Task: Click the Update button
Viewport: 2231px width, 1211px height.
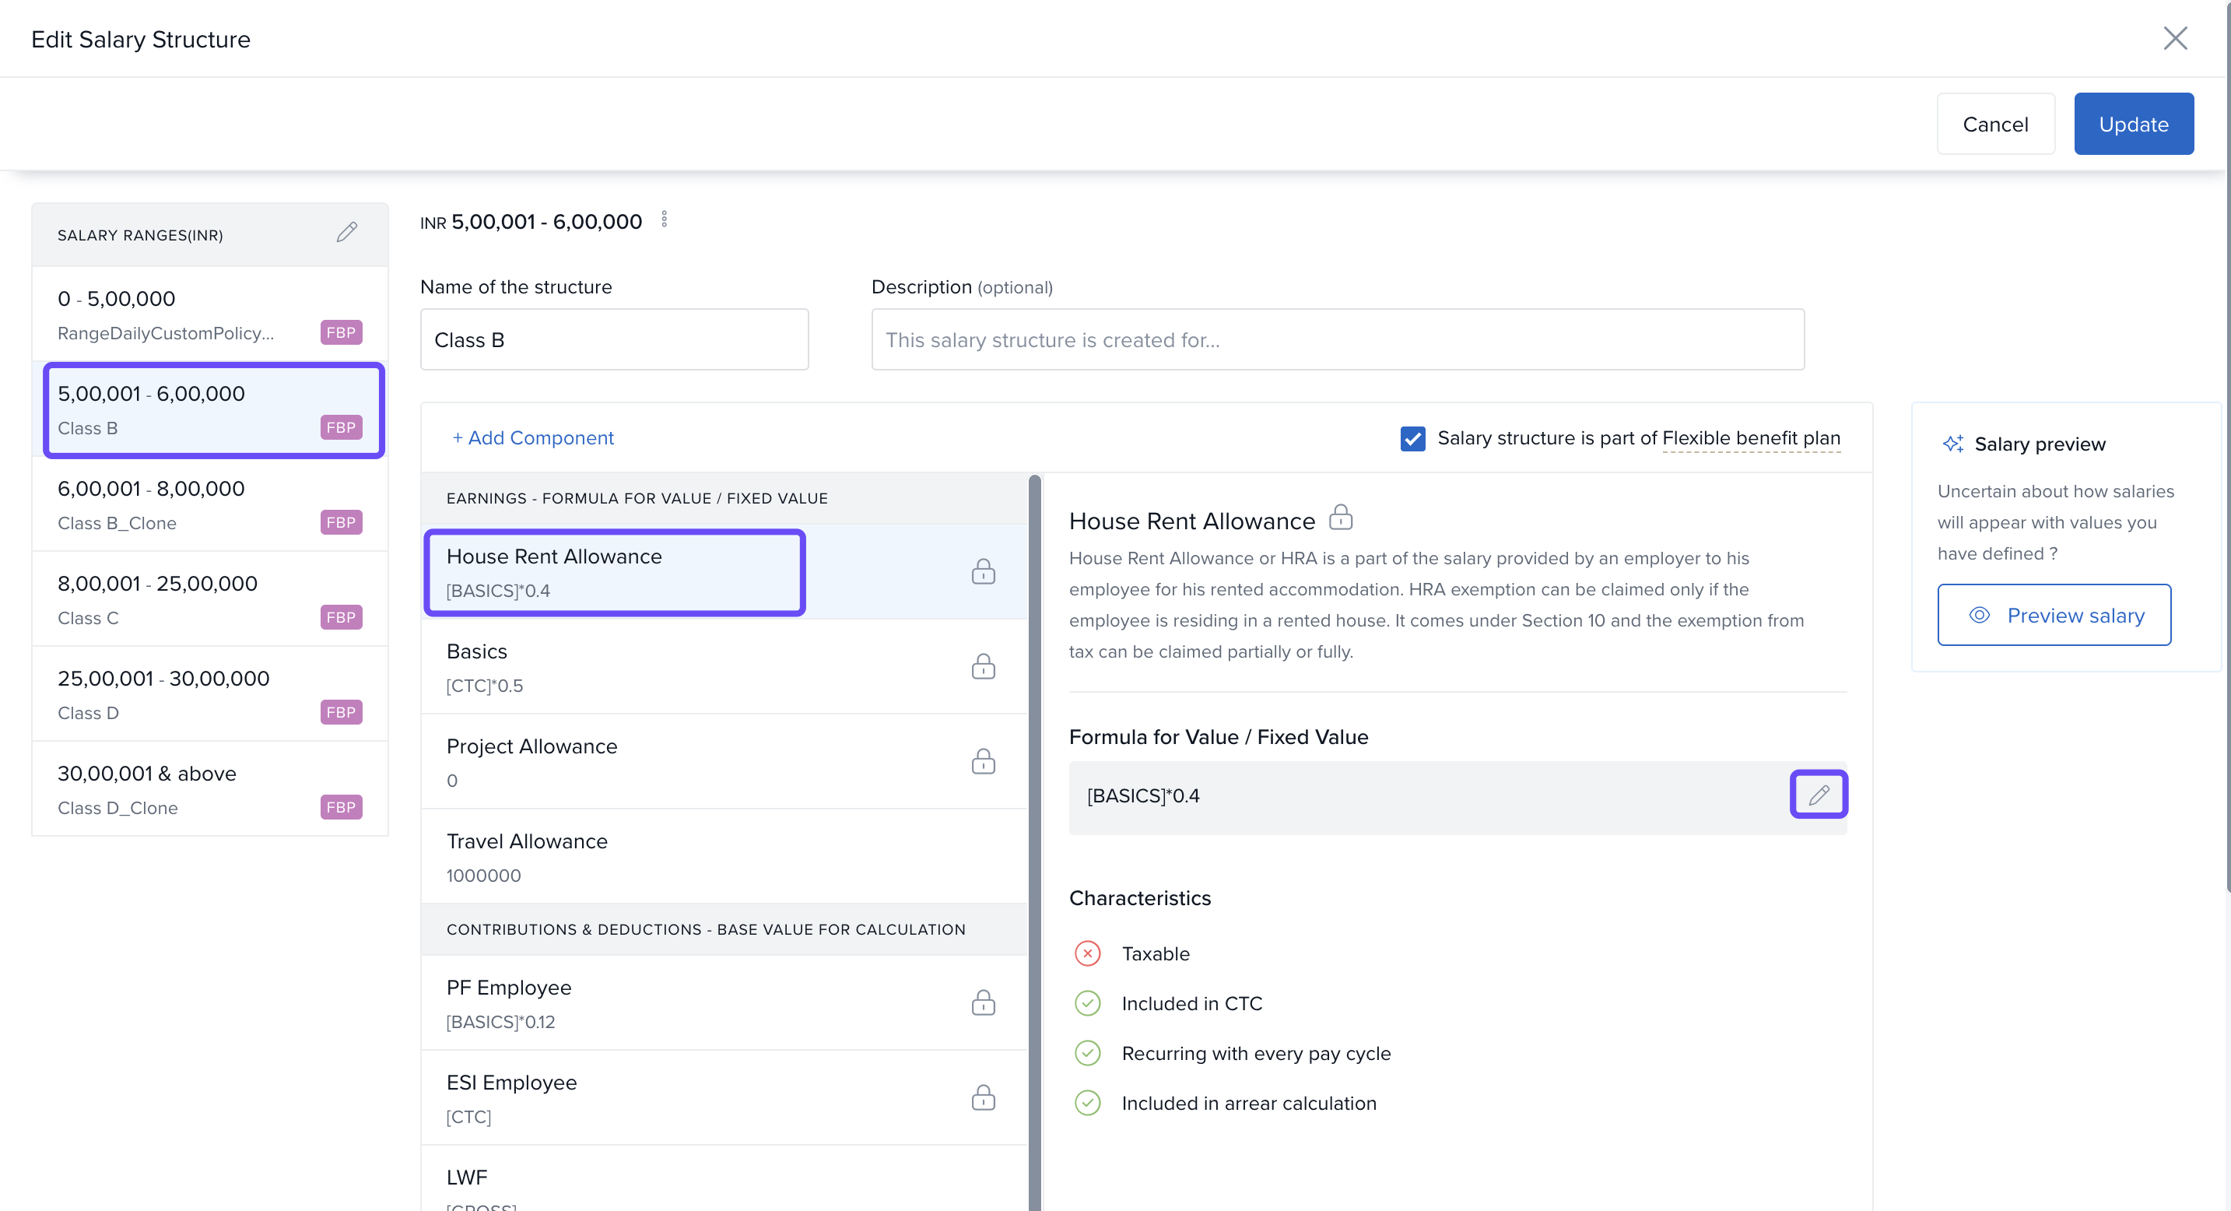Action: click(2132, 124)
